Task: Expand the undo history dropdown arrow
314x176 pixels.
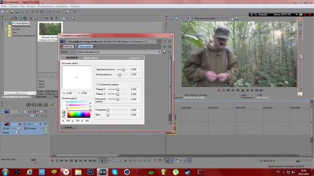Action: [x=53, y=12]
